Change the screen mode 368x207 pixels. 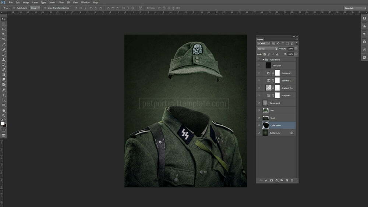[4, 135]
